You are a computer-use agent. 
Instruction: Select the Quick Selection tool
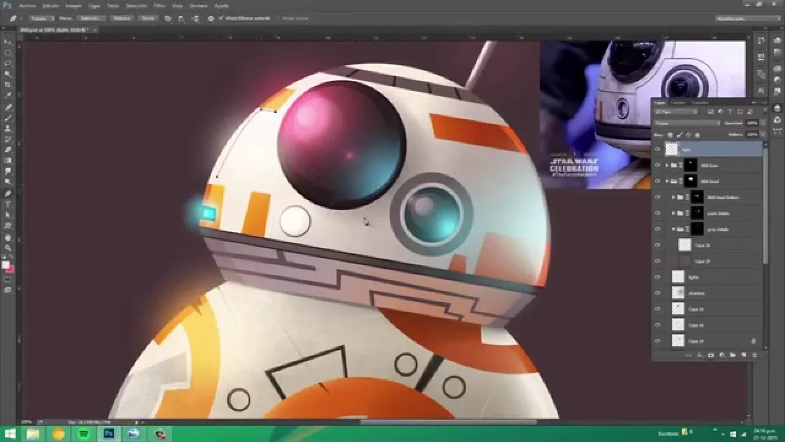[x=8, y=74]
